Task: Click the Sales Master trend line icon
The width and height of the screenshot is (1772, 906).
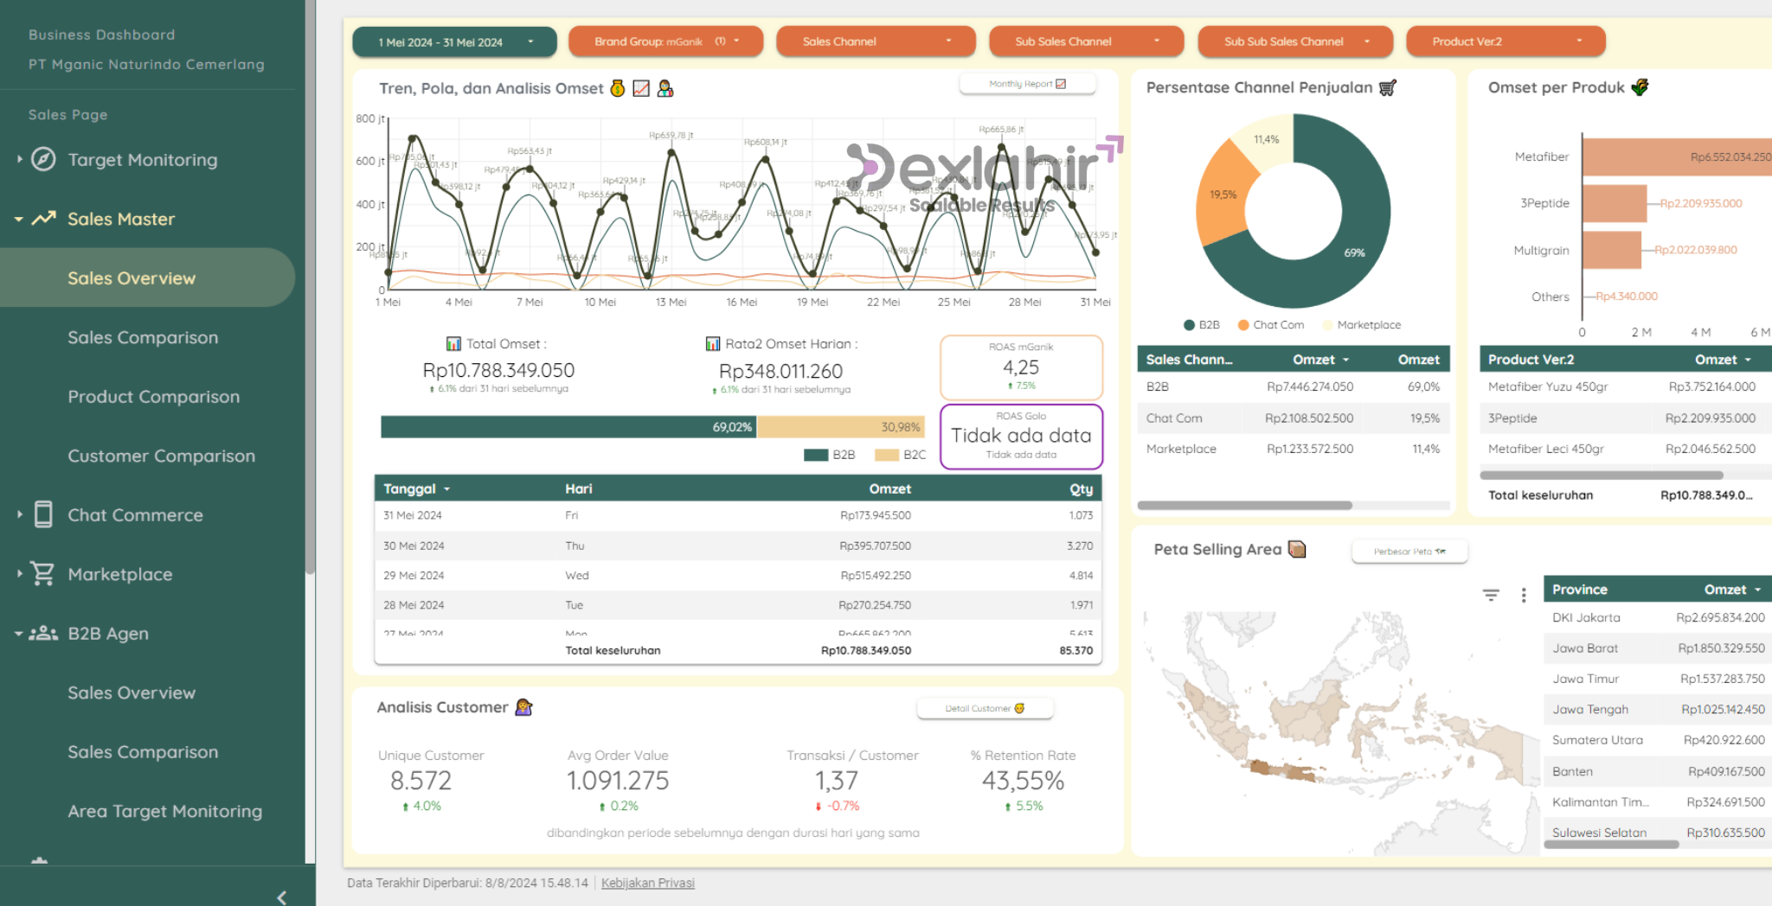Action: 44,219
